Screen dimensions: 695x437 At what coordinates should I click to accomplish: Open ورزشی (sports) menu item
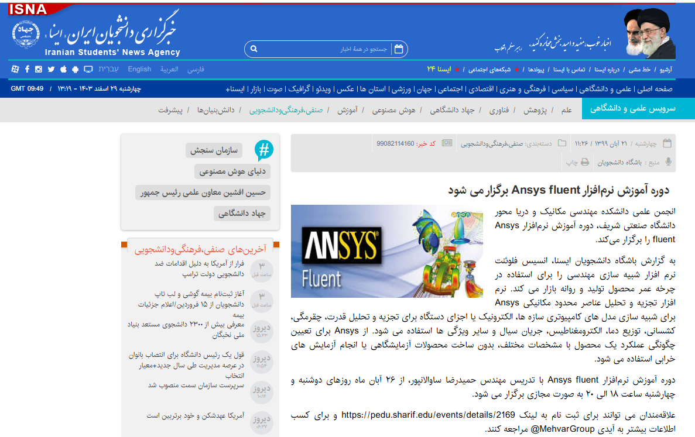tap(402, 89)
